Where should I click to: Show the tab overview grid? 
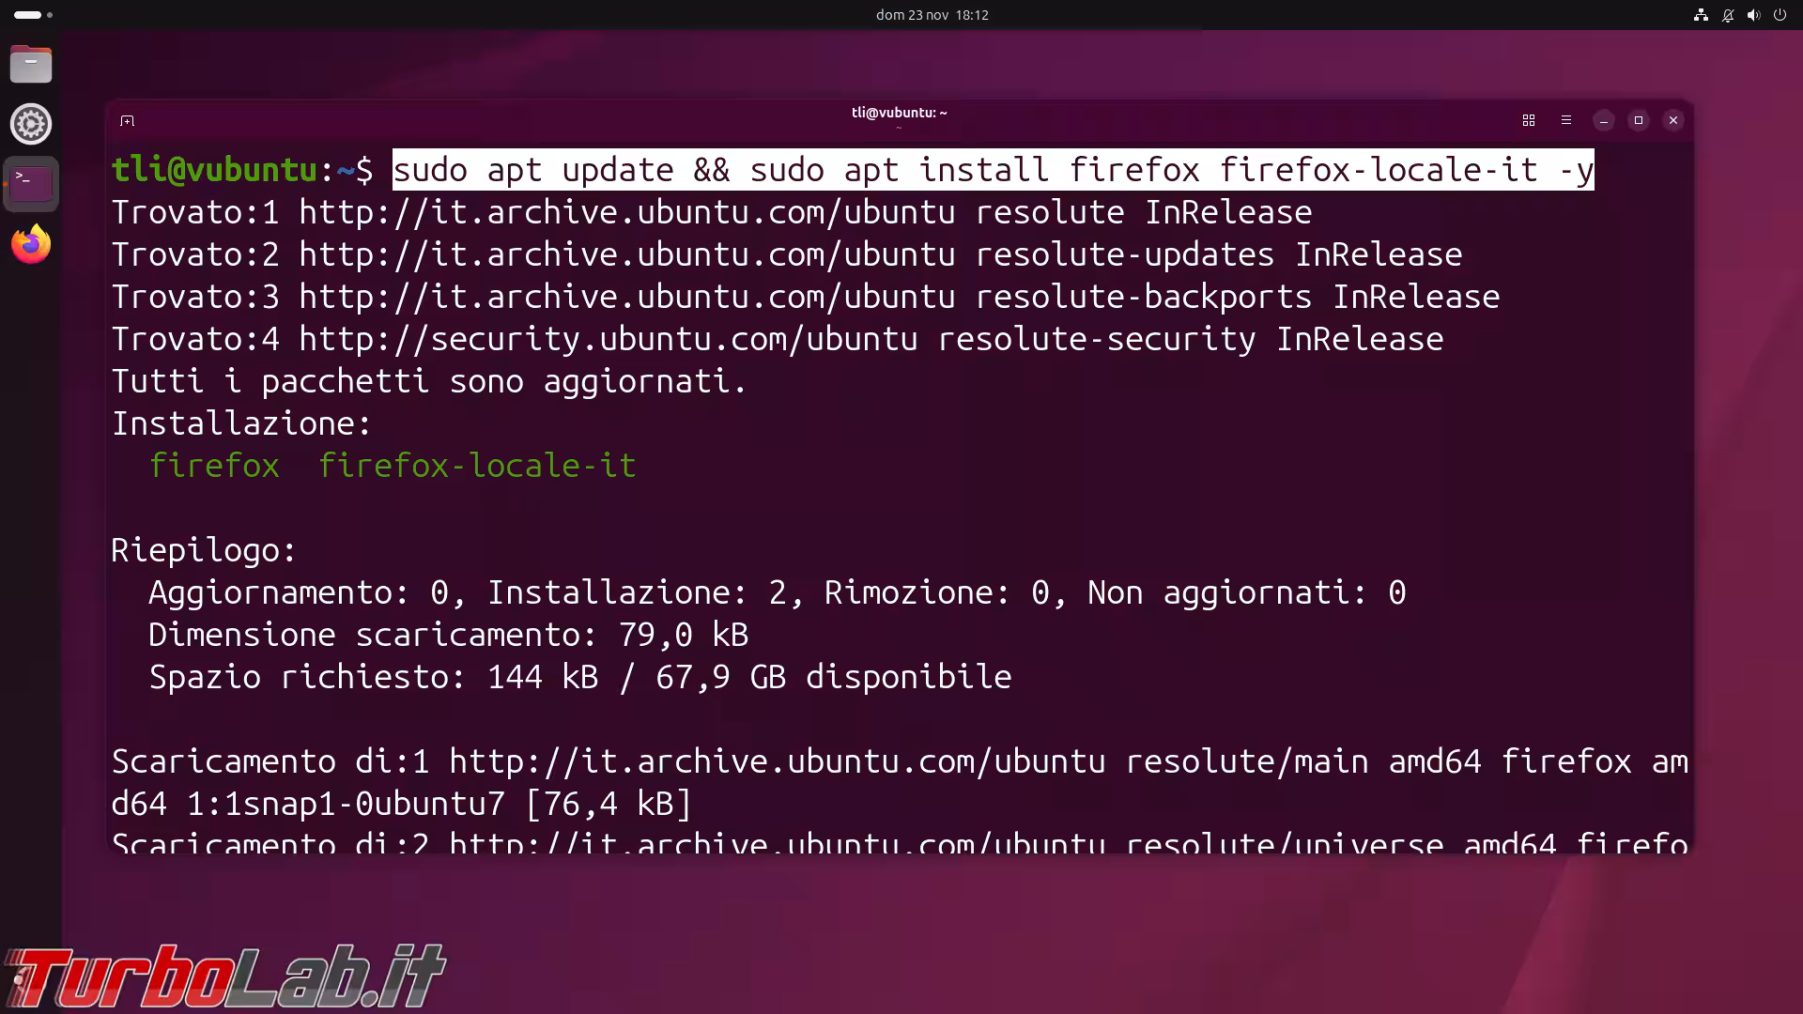pos(1528,120)
